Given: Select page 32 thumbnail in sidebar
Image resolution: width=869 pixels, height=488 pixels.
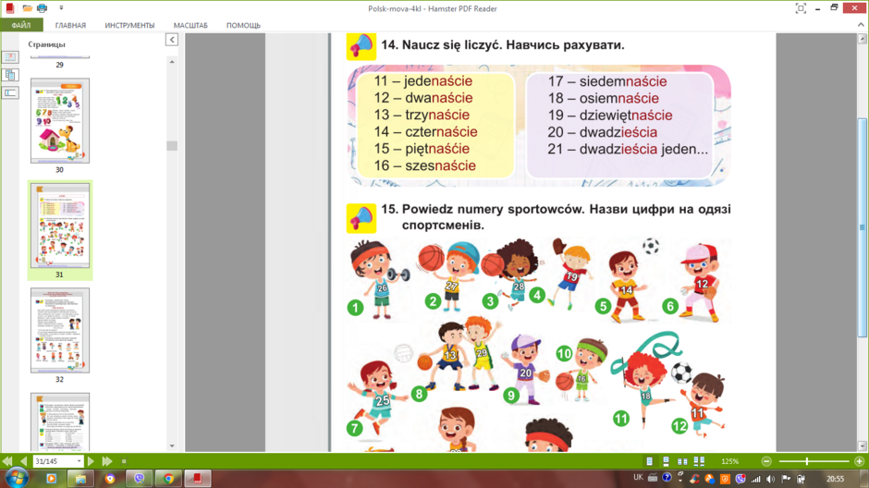Looking at the screenshot, I should coord(60,330).
